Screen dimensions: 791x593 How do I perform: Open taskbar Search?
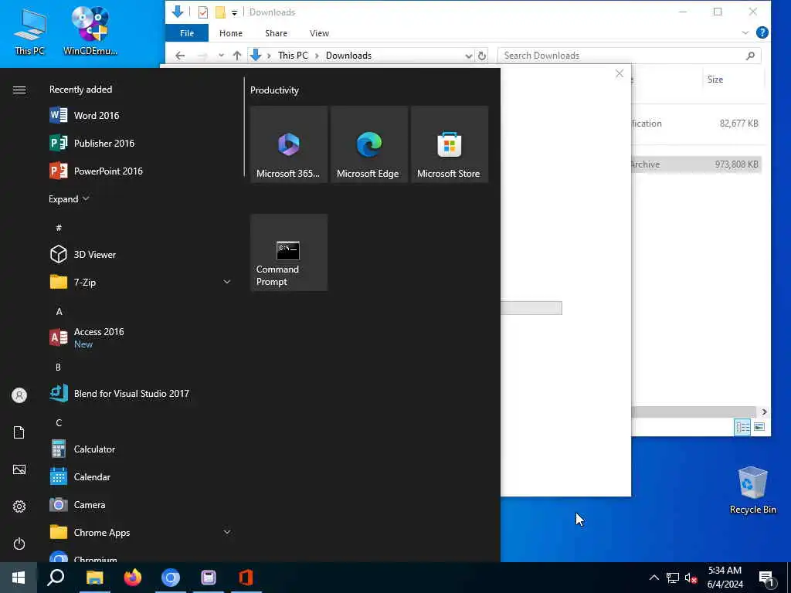[56, 578]
